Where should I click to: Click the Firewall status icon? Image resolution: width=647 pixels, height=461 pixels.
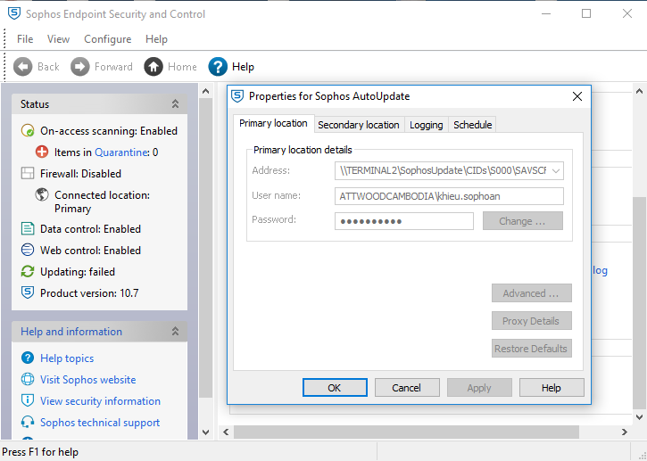coord(28,174)
